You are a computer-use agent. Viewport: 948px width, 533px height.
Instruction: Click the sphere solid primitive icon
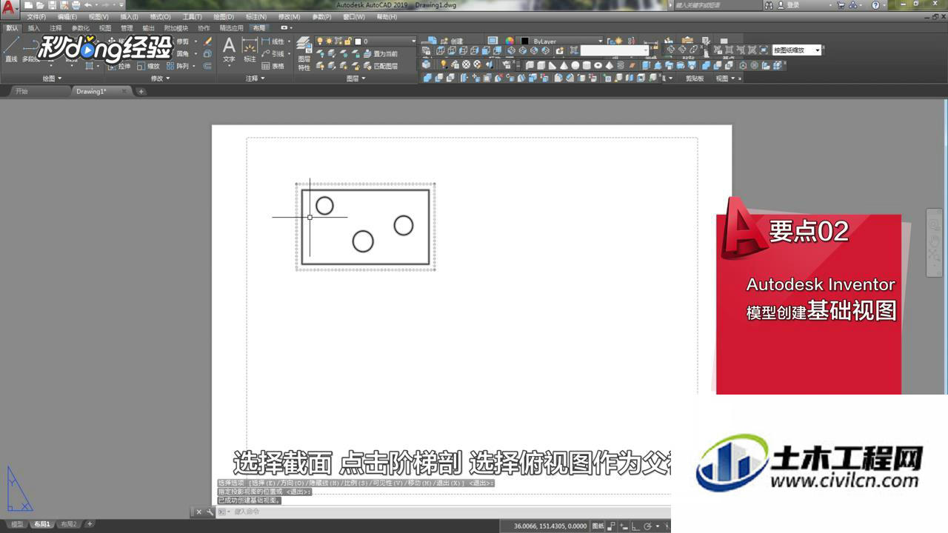[575, 65]
